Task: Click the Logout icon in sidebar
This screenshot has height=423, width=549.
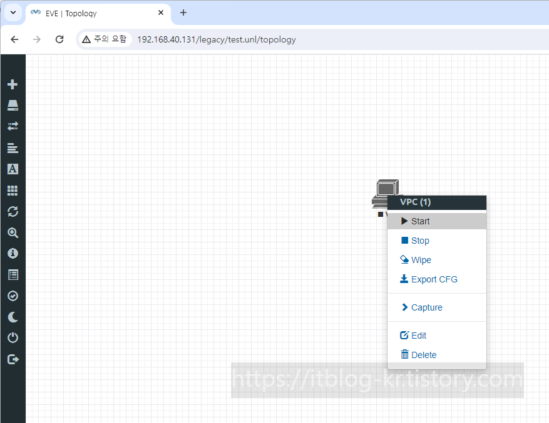Action: click(x=13, y=359)
